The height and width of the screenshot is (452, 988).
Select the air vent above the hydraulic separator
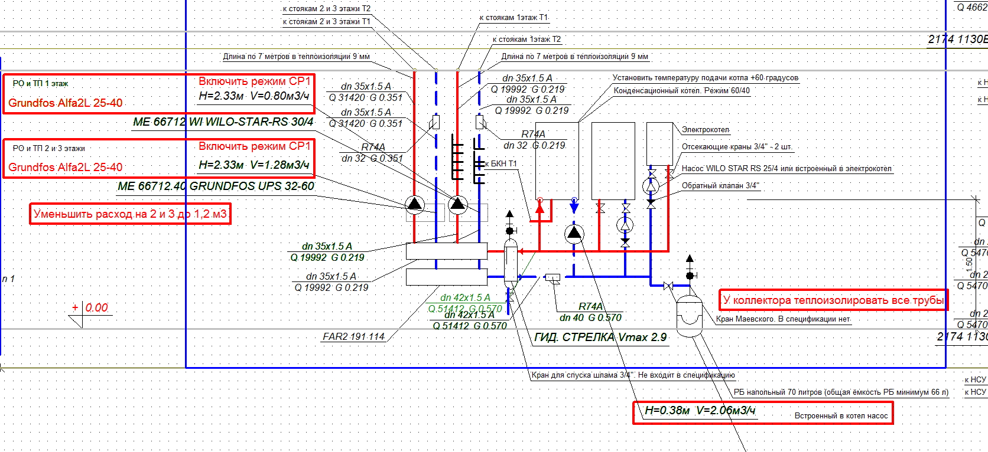click(510, 224)
